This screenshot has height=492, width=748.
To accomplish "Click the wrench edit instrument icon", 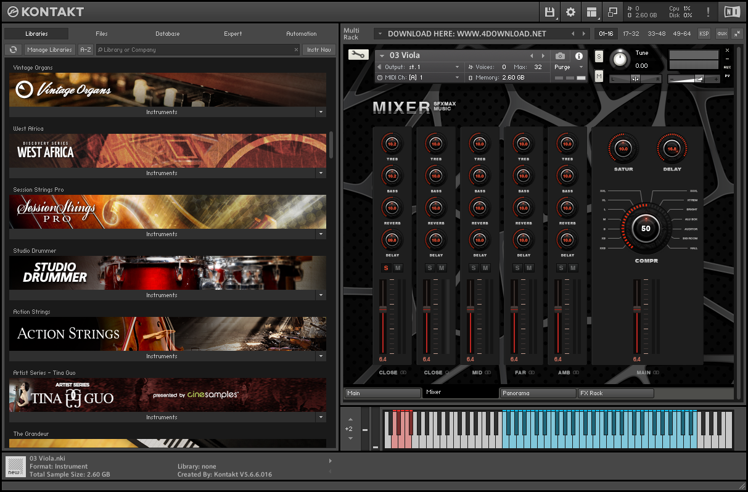I will click(x=357, y=55).
